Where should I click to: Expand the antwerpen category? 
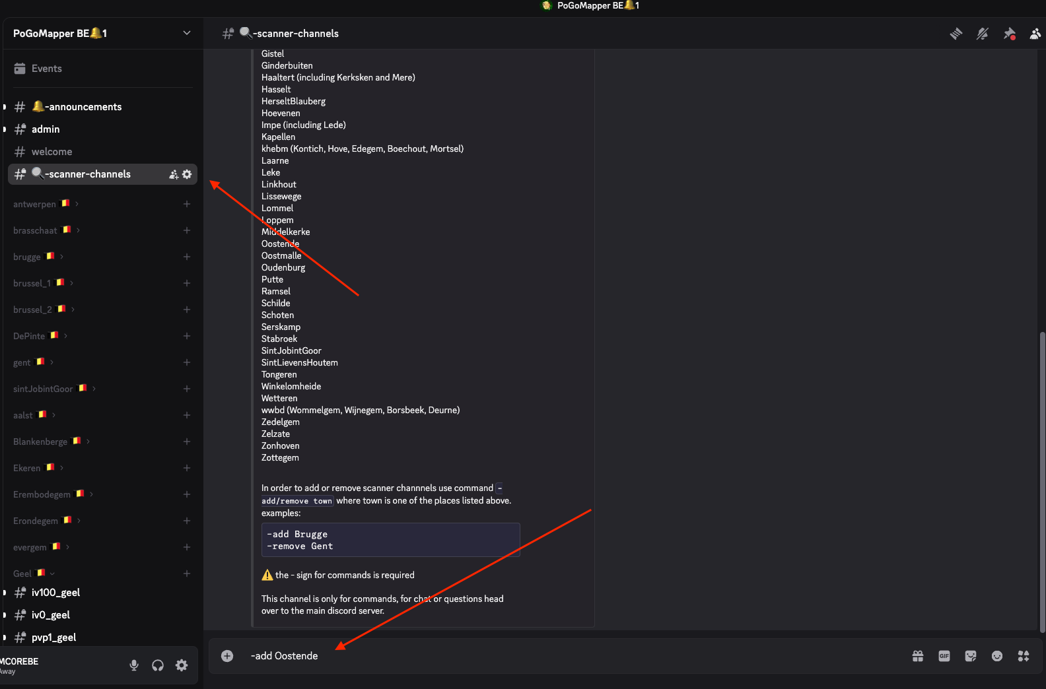(46, 204)
